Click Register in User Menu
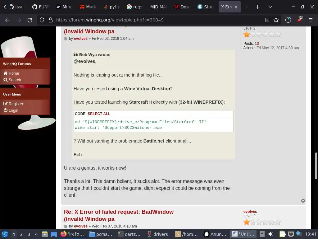The width and height of the screenshot is (318, 239). click(13, 104)
